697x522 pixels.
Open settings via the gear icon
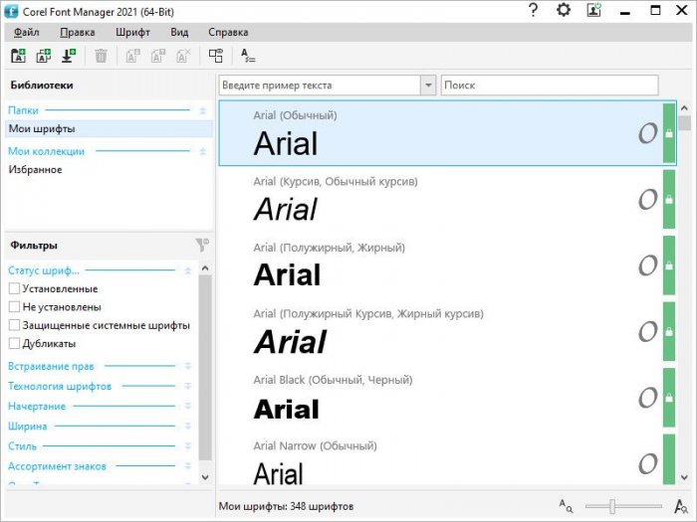tap(564, 10)
